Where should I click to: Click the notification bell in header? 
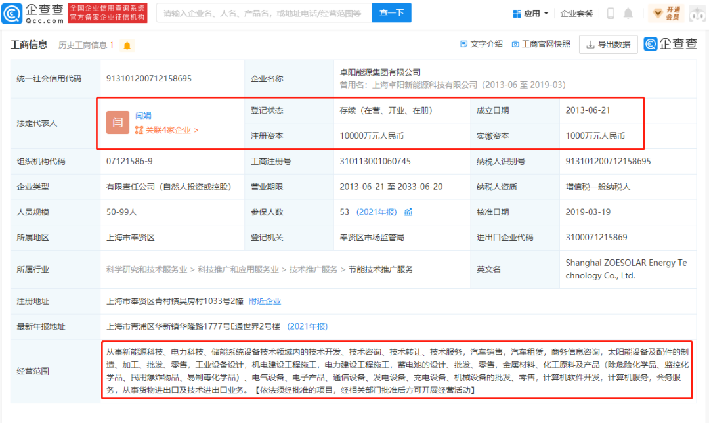[628, 14]
